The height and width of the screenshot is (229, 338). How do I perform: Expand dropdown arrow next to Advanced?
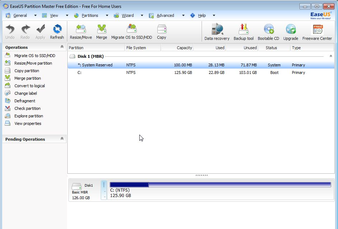click(x=183, y=15)
